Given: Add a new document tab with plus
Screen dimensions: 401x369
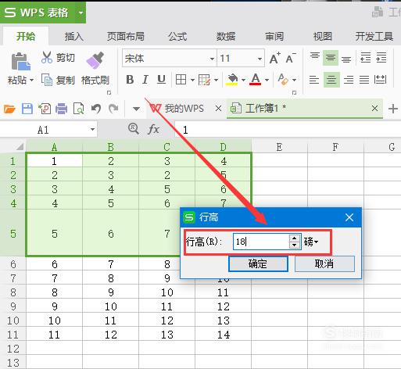Looking at the screenshot, I should click(392, 109).
